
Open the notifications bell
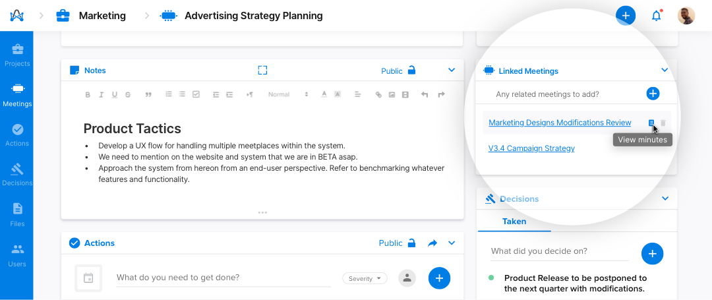coord(656,16)
